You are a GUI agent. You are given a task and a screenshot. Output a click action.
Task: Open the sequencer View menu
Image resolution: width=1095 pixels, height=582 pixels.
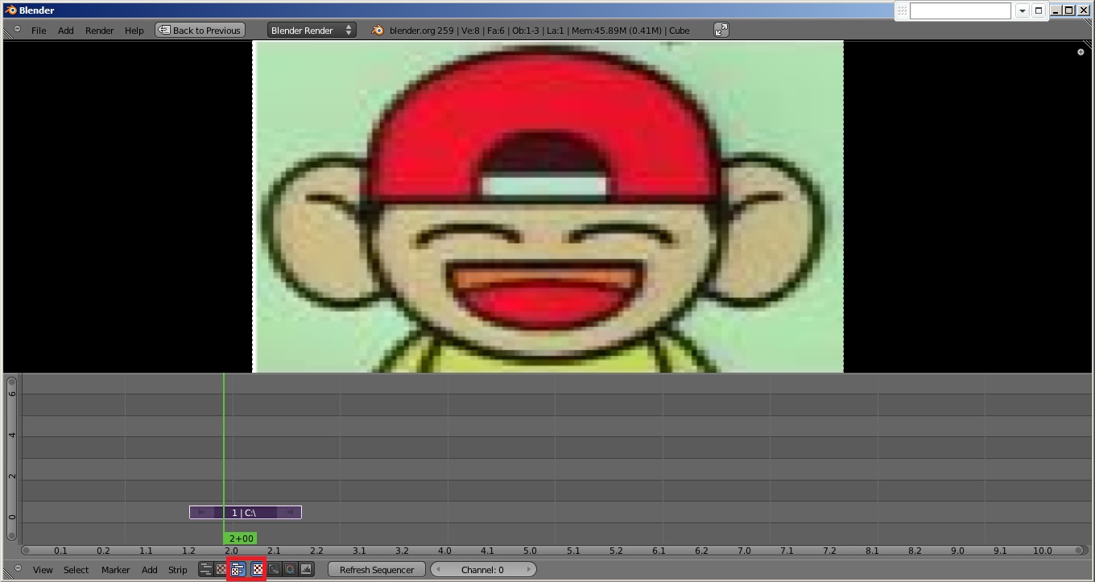(x=43, y=570)
